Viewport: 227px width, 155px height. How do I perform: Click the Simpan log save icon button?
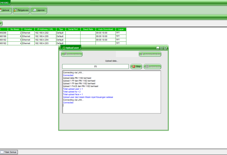click(152, 66)
